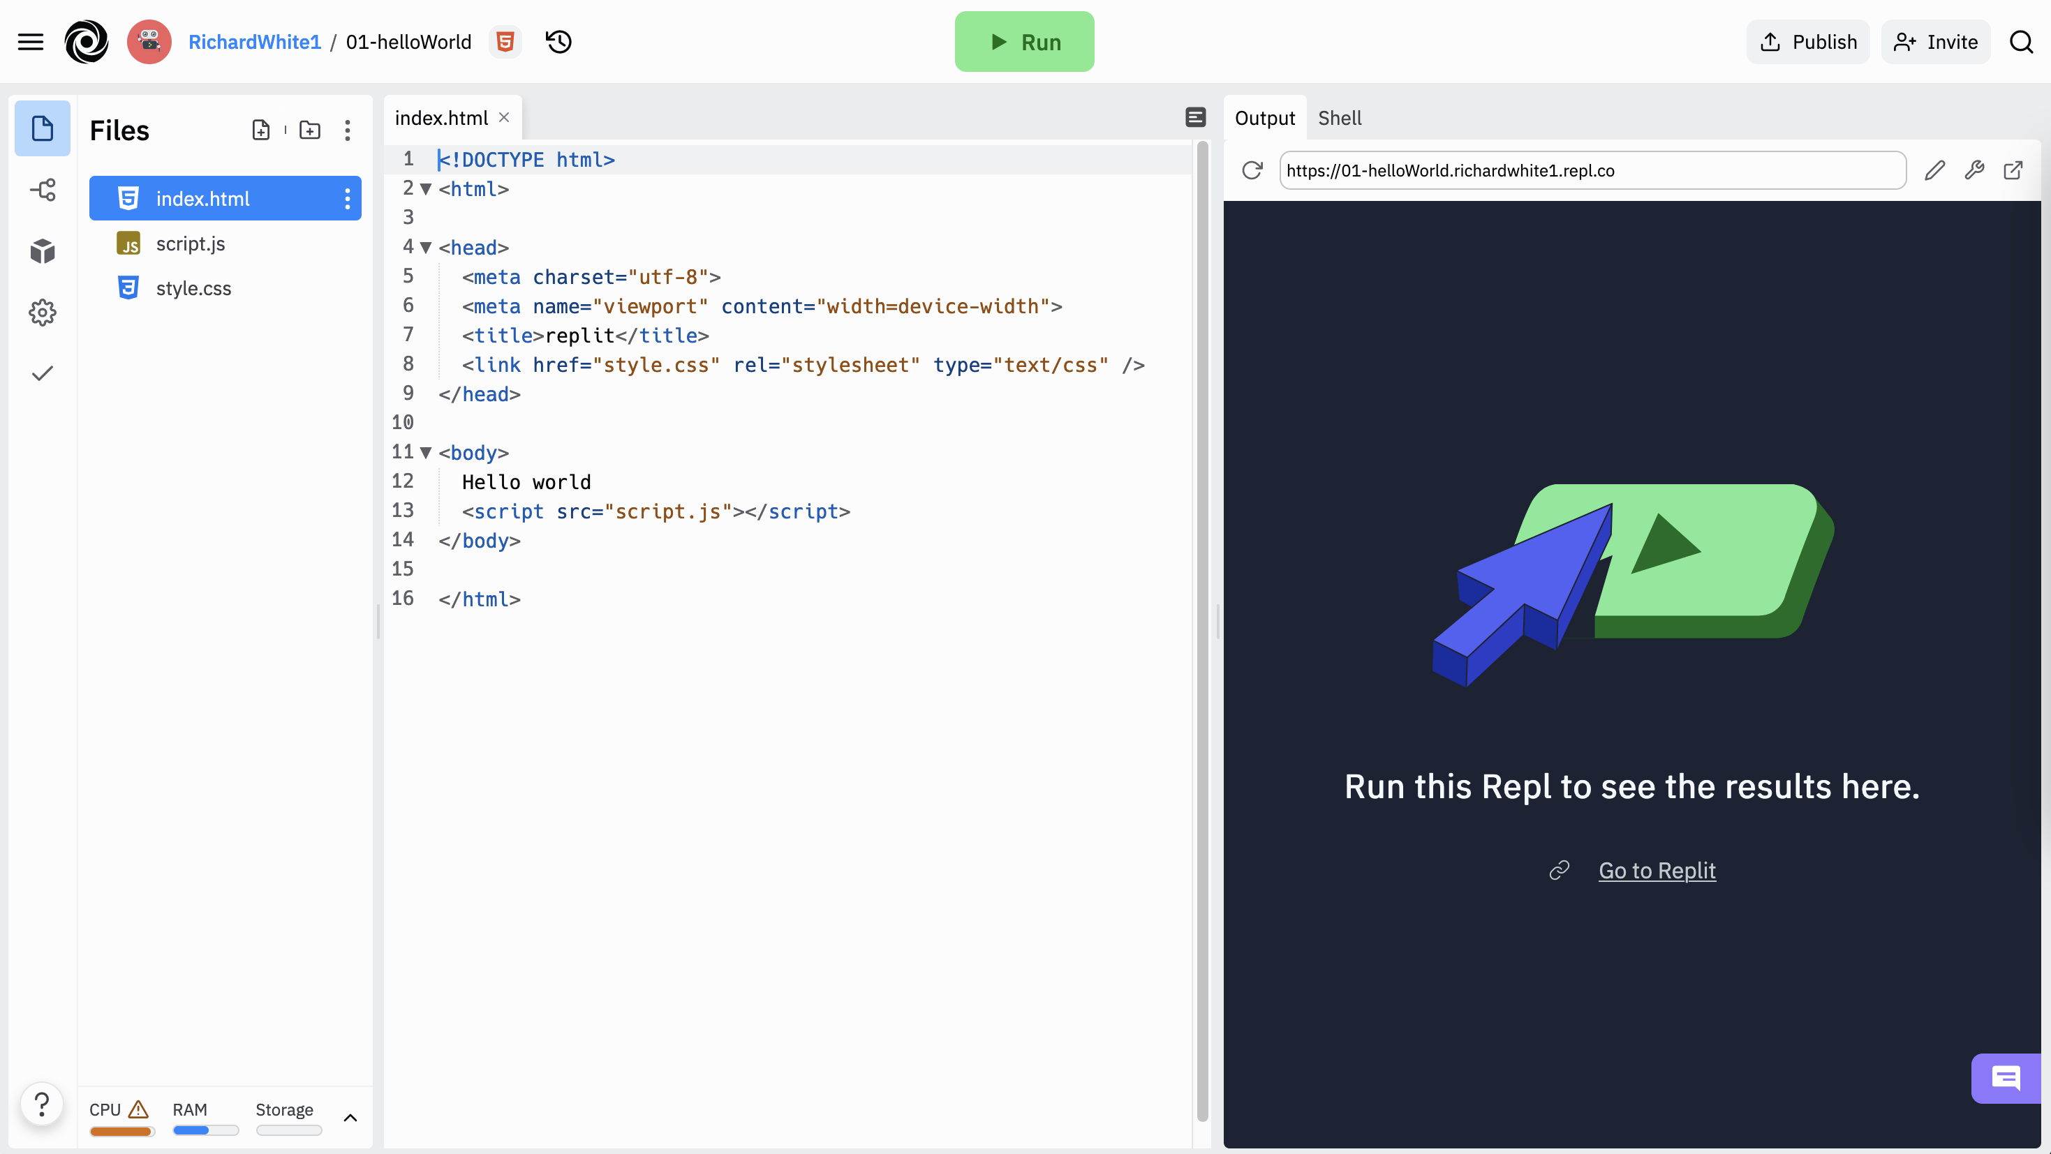Click the preview URL address field
The image size is (2051, 1154).
1592,170
